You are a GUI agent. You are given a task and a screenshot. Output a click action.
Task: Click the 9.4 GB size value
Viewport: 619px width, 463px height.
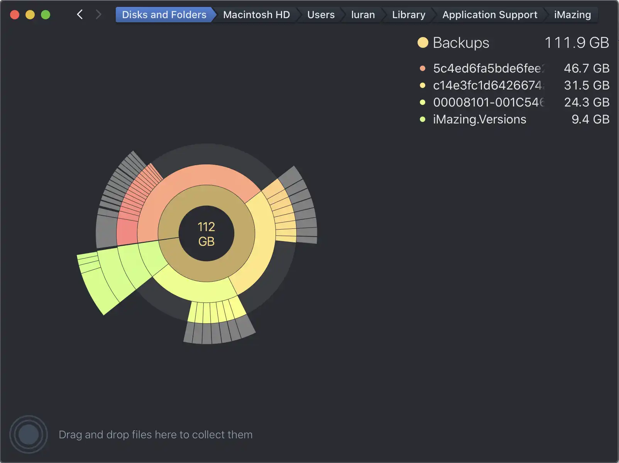590,119
